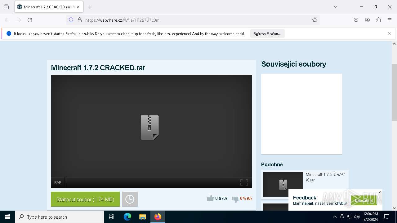Click the Refresh Firefox button

[267, 34]
